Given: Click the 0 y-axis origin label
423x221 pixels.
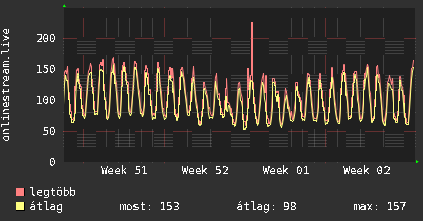Looking at the screenshot, I should click(52, 162).
